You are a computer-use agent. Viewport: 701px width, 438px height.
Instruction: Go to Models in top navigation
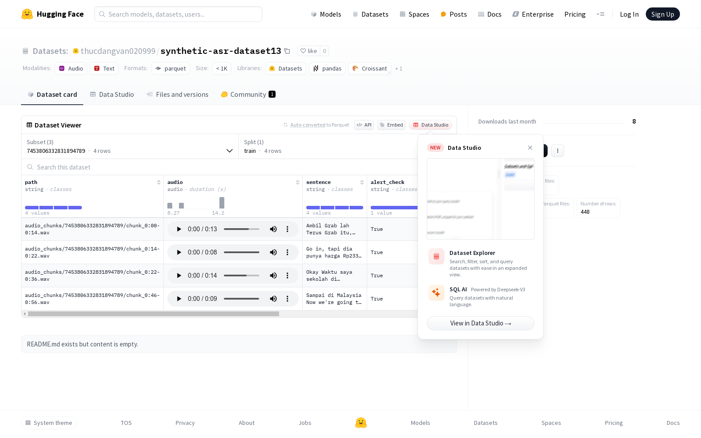tap(326, 14)
